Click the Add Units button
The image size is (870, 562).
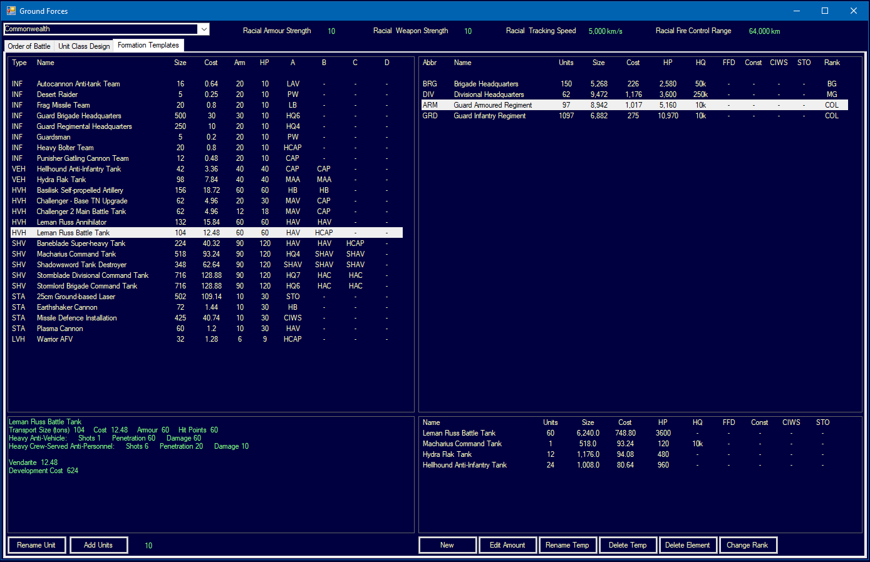pos(98,545)
